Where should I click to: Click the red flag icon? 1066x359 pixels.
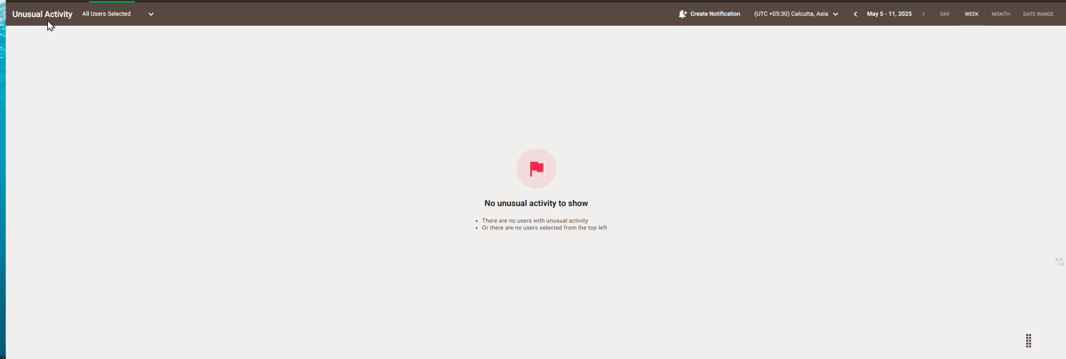537,169
